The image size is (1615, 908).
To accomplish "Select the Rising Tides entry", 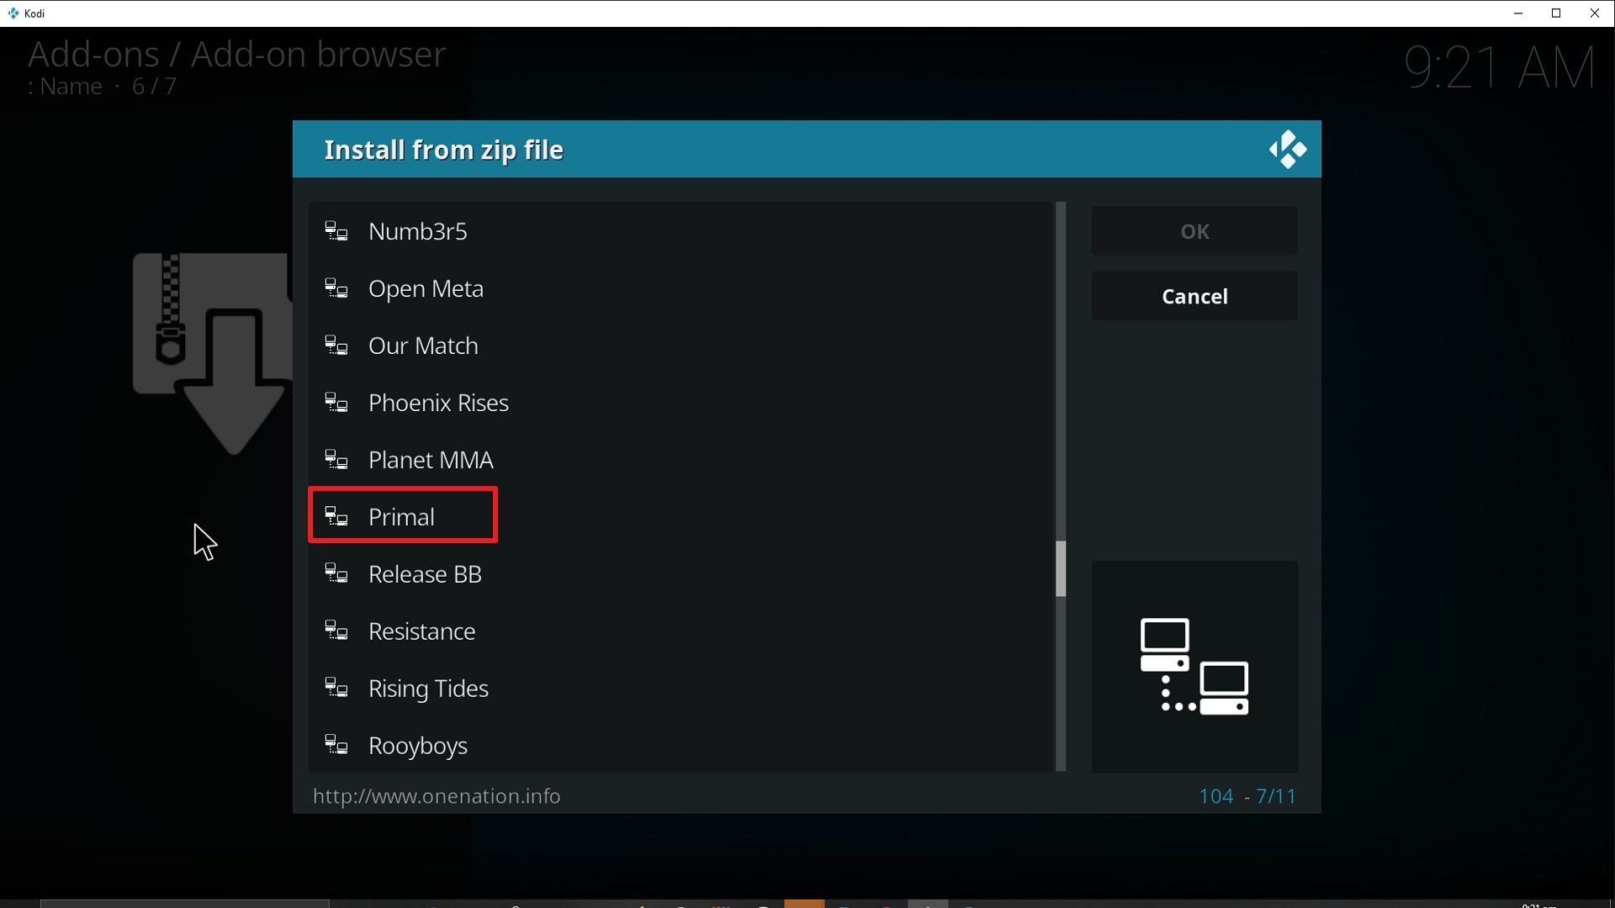I will 681,689.
